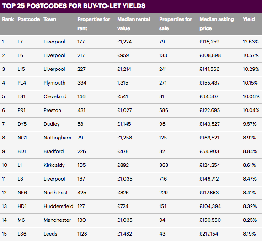Click the Rank column header

(8, 19)
